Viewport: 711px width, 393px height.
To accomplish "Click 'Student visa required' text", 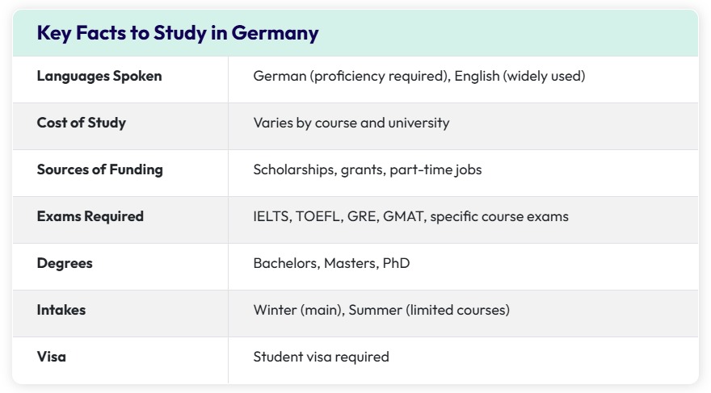I will click(x=321, y=357).
